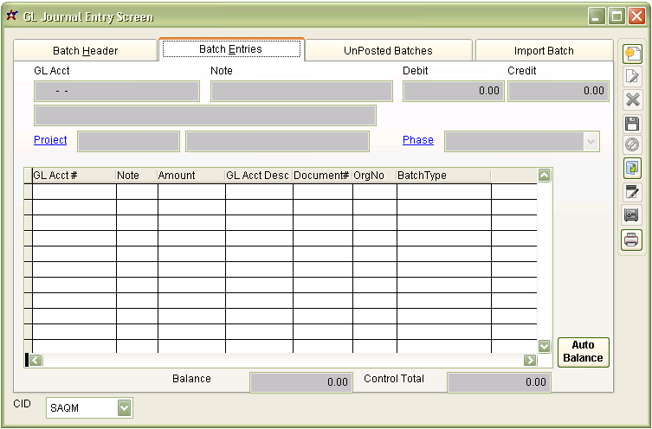The image size is (652, 429).
Task: Click the Save floppy disk icon
Action: 632,123
